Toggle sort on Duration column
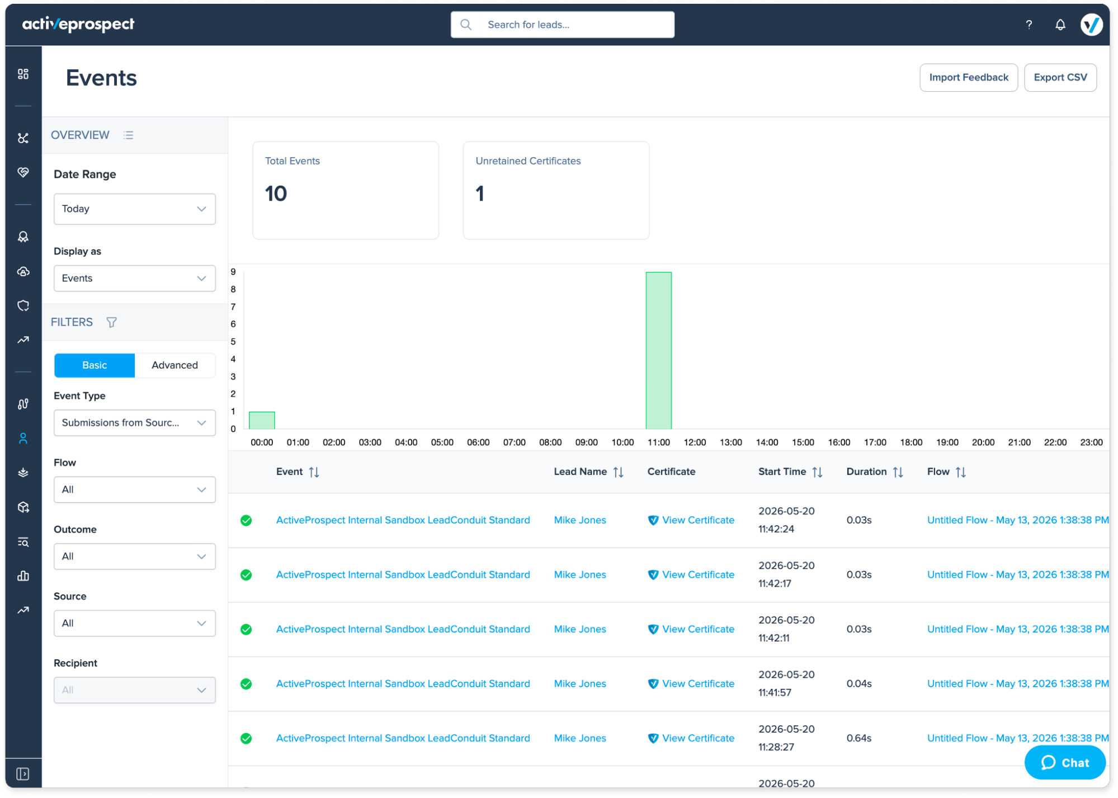 pyautogui.click(x=898, y=472)
